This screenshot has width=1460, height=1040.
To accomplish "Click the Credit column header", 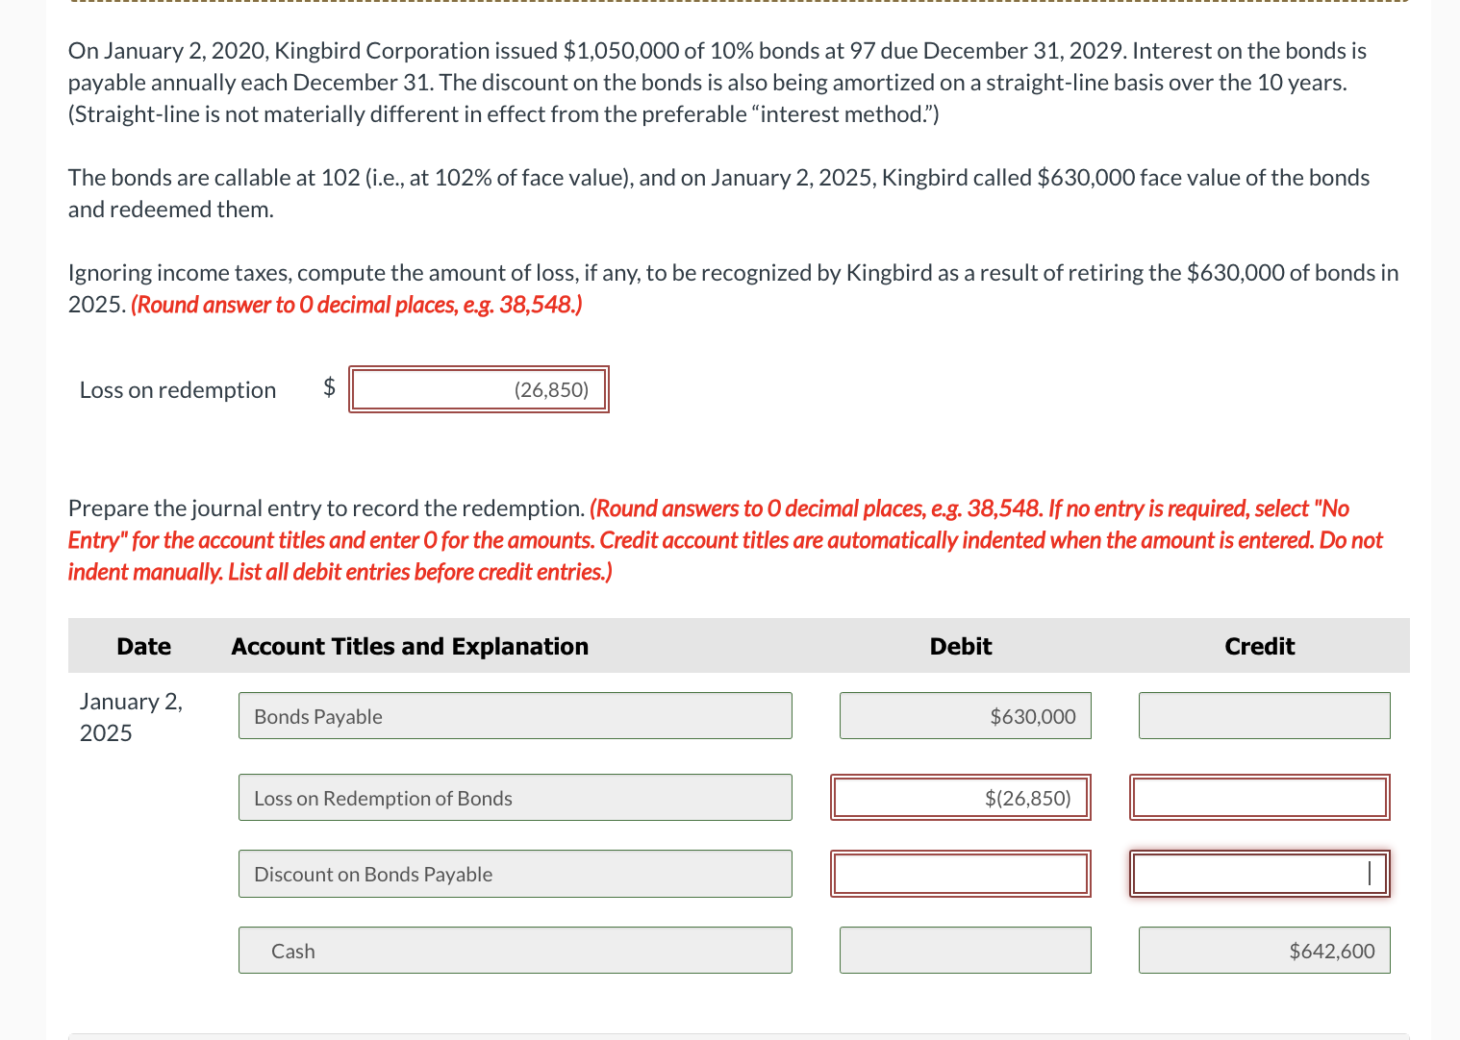I will coord(1259,646).
